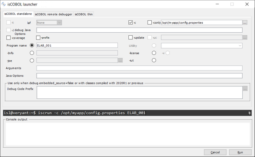Select the -Info radio button
This screenshot has height=157, width=255.
click(x=32, y=53)
